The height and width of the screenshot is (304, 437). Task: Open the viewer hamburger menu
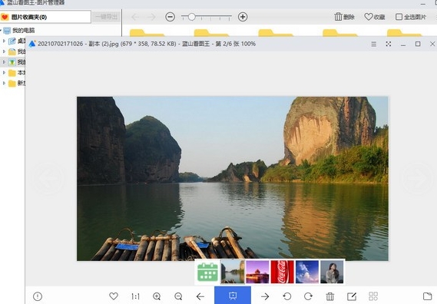coord(374,44)
